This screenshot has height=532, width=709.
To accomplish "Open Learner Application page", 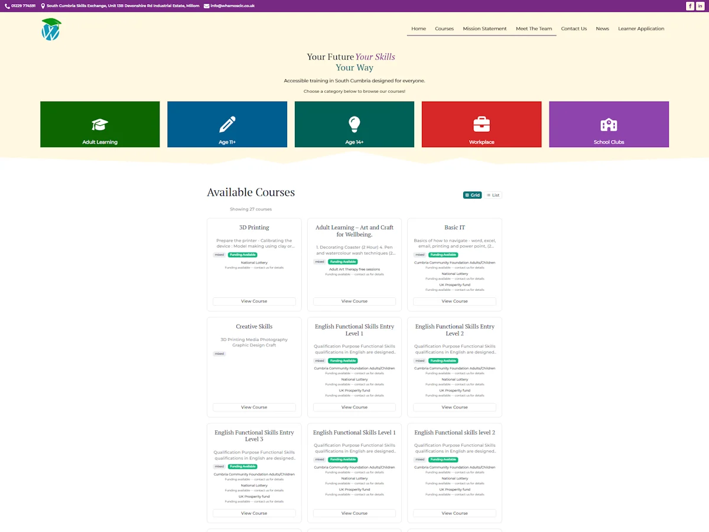I will 641,28.
